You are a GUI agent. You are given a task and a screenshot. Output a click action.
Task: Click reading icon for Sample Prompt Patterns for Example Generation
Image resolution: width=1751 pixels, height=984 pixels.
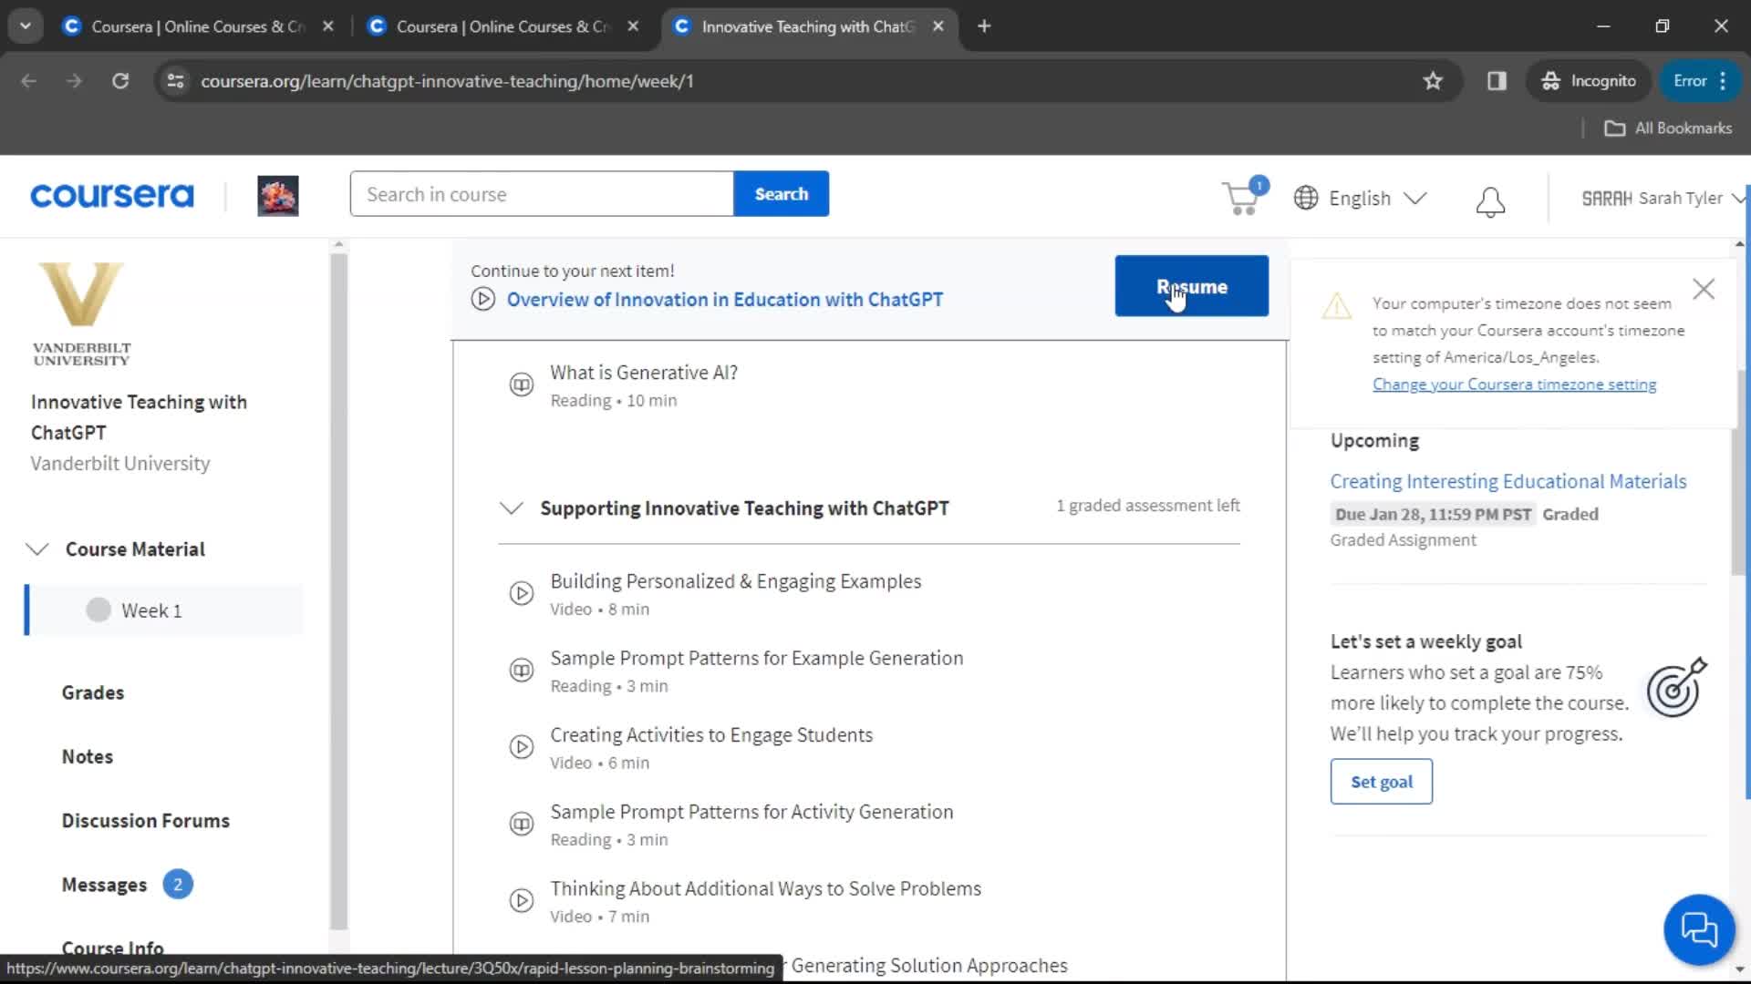click(x=521, y=671)
